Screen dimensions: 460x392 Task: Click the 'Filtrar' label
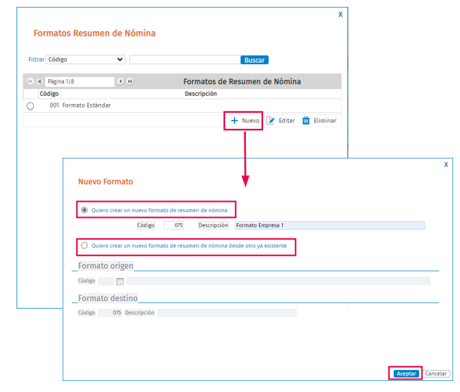coord(36,59)
